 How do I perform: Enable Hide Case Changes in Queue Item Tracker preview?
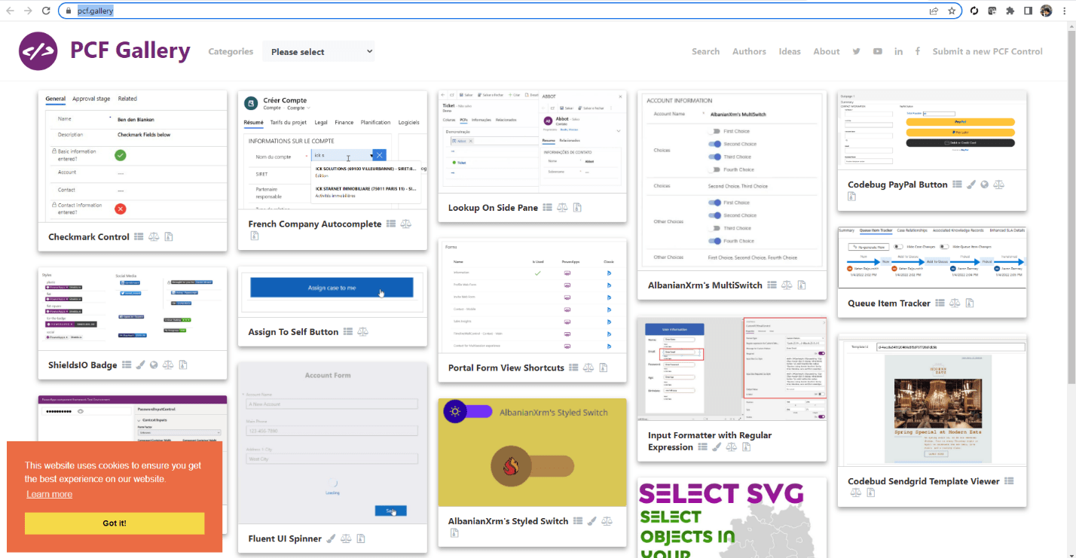(897, 246)
